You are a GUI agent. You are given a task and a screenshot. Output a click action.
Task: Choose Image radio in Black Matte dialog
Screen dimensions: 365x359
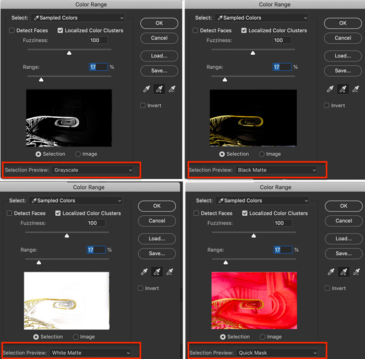[262, 154]
